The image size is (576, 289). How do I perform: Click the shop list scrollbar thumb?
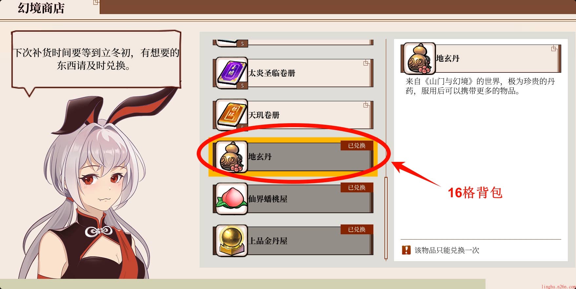386,218
